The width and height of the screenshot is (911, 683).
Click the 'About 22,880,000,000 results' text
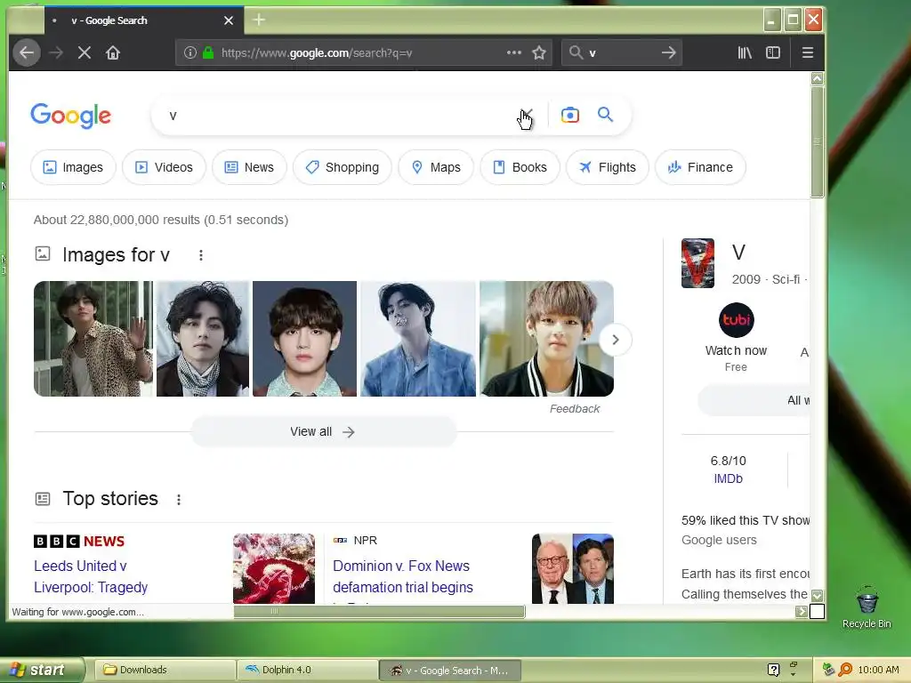tap(161, 220)
